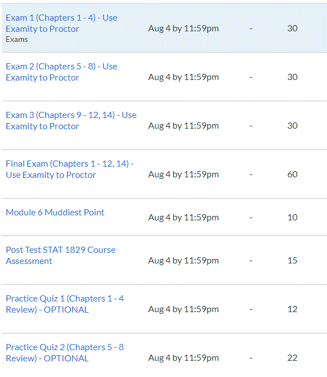Click the Final Exam due date cell
The width and height of the screenshot is (327, 377).
(183, 175)
